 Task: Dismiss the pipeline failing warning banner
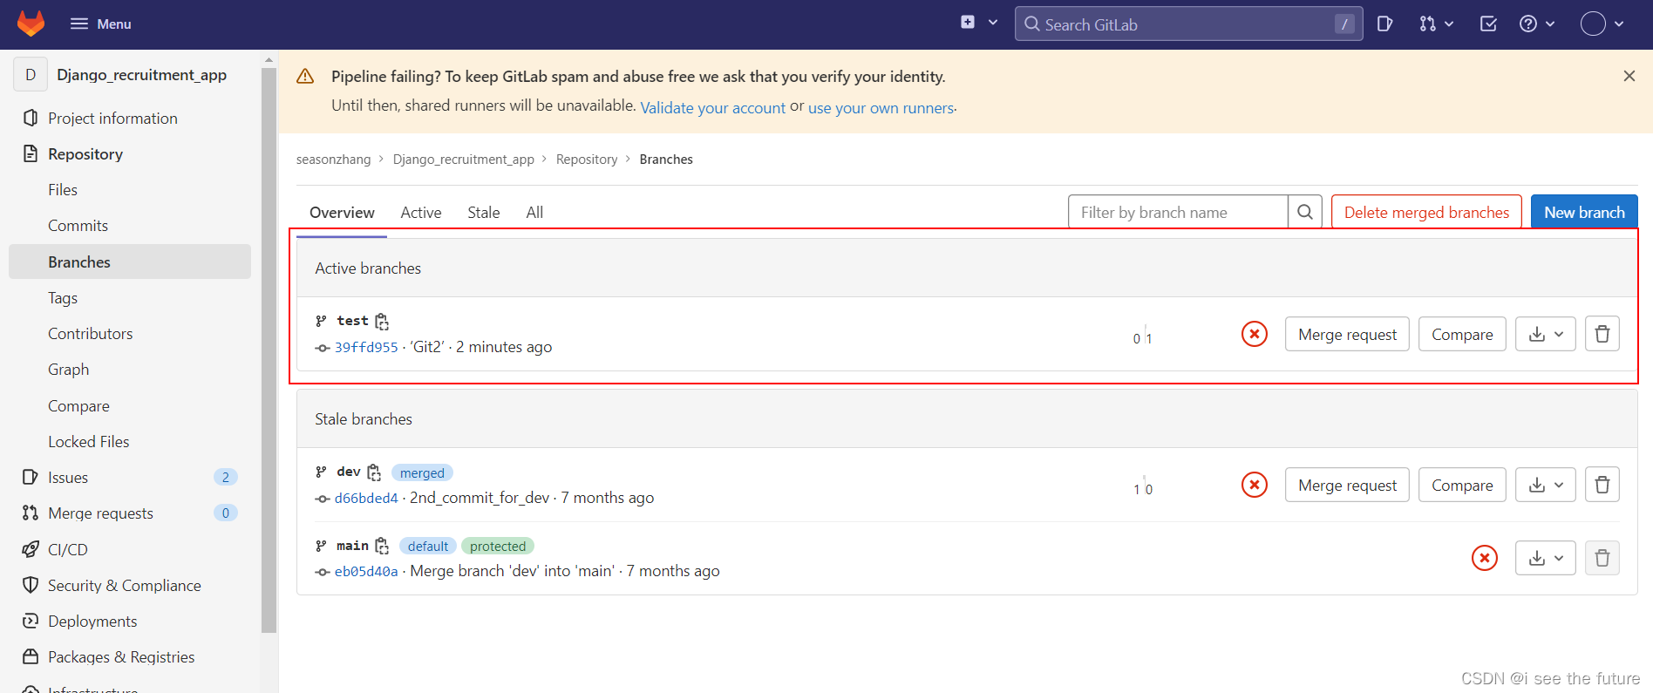coord(1629,76)
